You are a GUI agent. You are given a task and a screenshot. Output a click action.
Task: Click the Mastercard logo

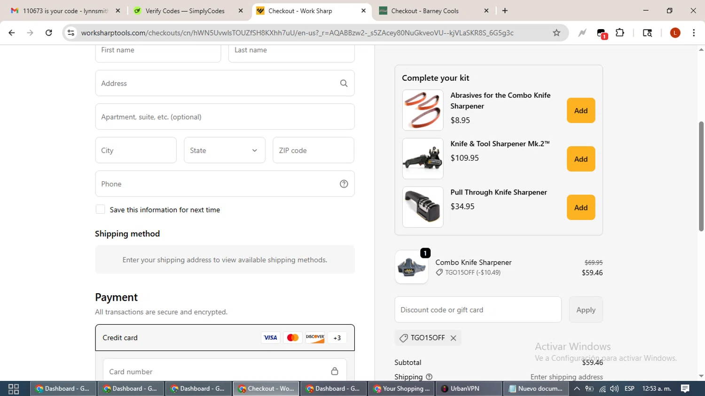tap(293, 338)
